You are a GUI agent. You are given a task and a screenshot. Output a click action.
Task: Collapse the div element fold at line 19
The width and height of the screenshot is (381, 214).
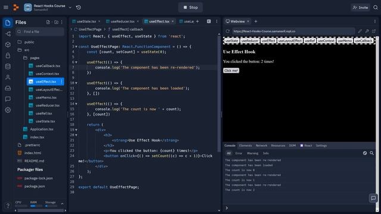pyautogui.click(x=76, y=130)
